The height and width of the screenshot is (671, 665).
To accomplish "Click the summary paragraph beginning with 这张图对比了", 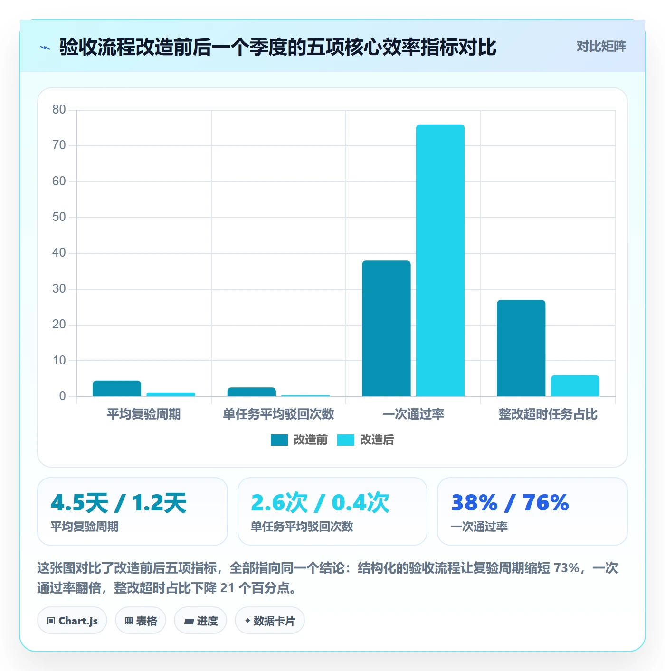I will click(328, 578).
